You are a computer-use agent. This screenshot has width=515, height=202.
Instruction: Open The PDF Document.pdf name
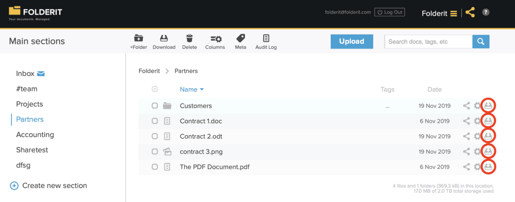[x=215, y=167]
